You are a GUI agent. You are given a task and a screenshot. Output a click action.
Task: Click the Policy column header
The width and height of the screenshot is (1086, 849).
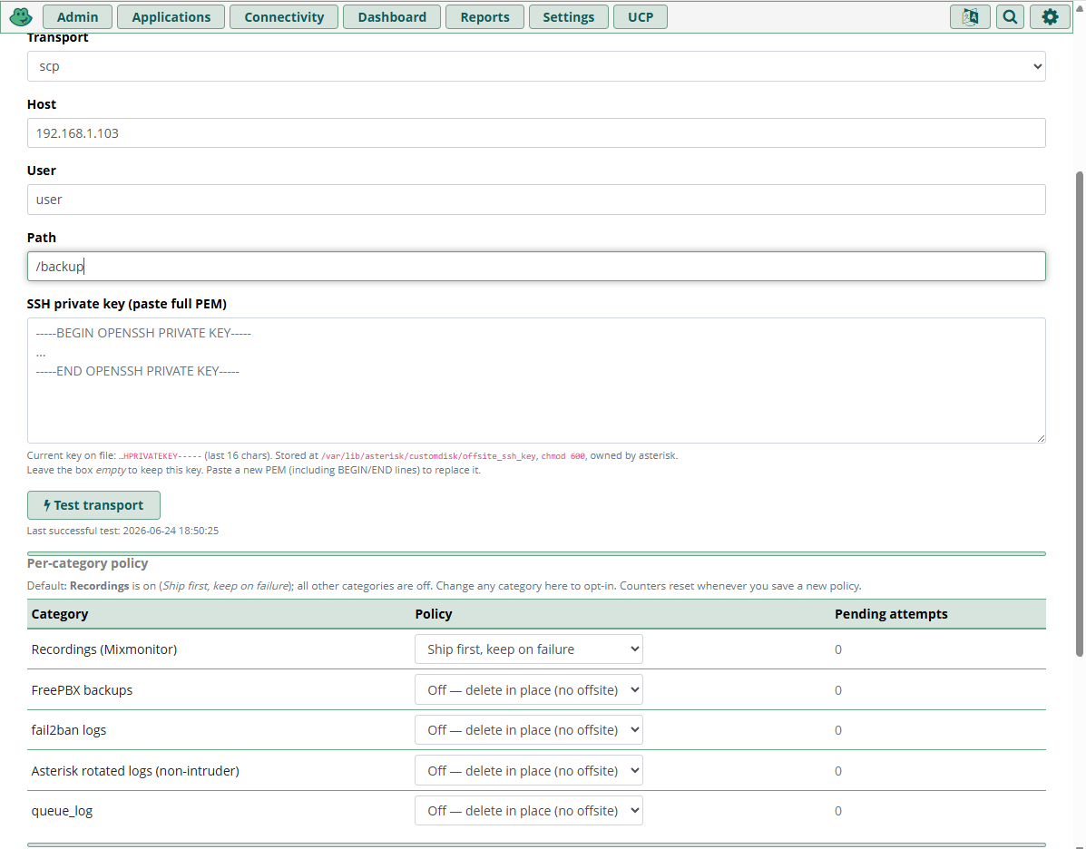pyautogui.click(x=434, y=613)
